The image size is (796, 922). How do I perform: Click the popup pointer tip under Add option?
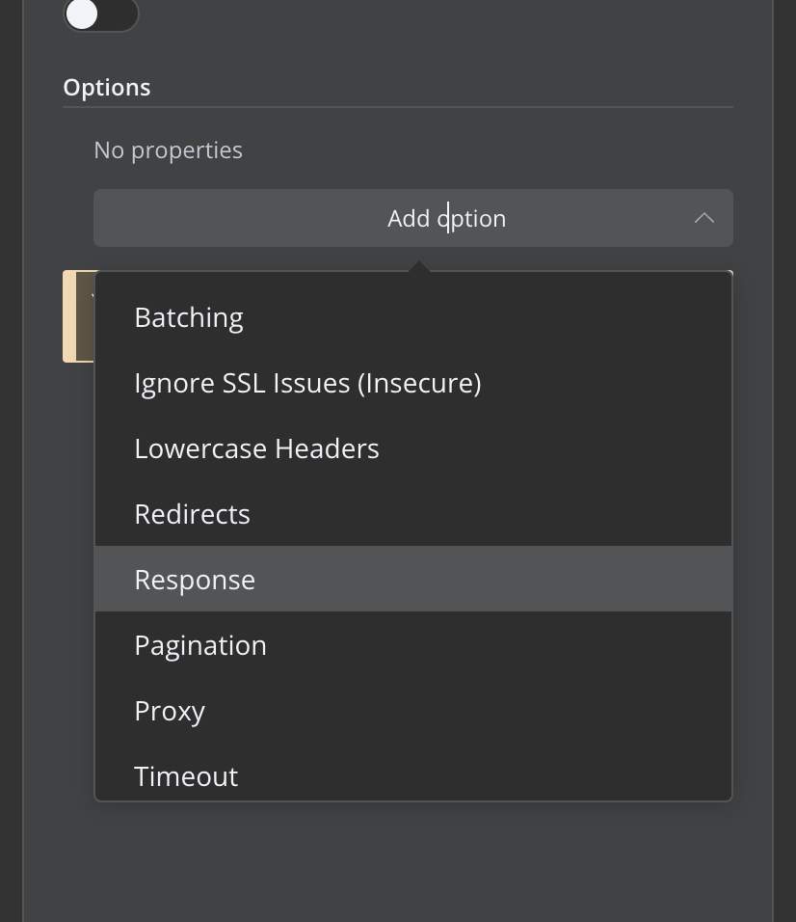click(x=418, y=265)
